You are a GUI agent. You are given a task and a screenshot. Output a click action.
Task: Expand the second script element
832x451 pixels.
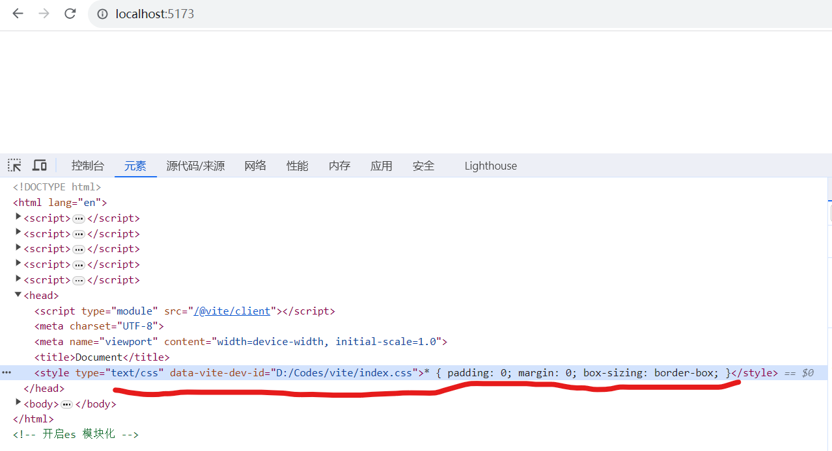click(x=18, y=233)
